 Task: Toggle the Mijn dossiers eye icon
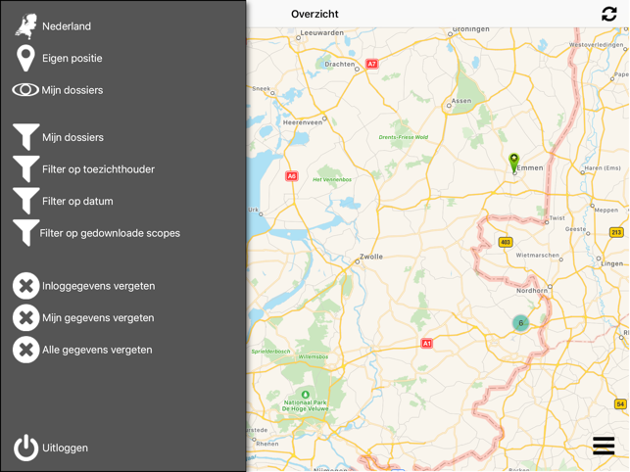(25, 90)
